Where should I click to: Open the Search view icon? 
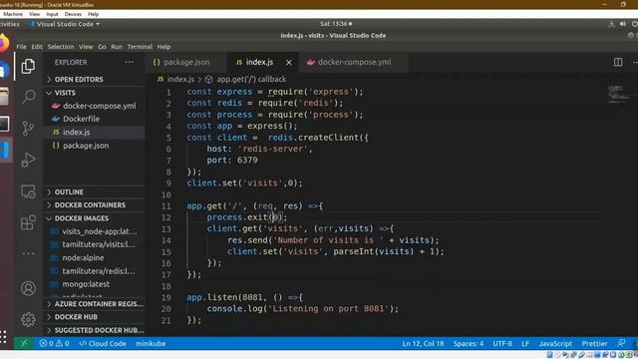point(29,97)
